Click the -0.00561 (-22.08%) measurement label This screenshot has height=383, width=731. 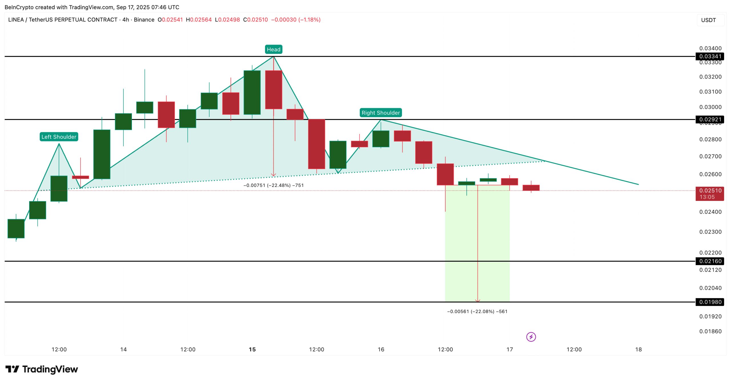click(x=477, y=311)
